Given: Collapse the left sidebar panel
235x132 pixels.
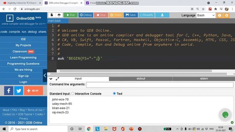Looking at the screenshot, I should coord(45,76).
